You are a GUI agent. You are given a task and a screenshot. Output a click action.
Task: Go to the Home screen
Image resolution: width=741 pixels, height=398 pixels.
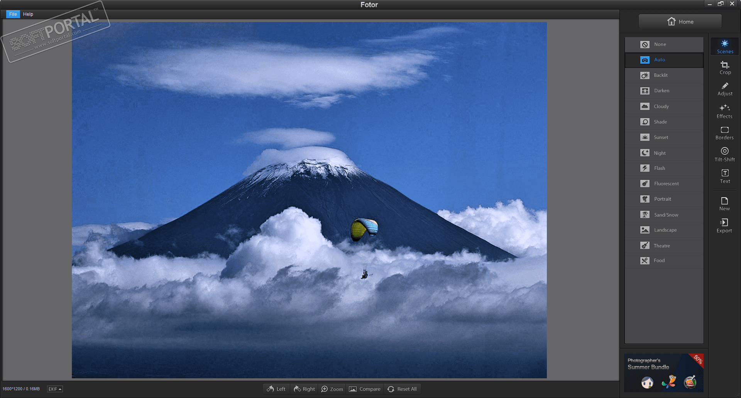[680, 22]
